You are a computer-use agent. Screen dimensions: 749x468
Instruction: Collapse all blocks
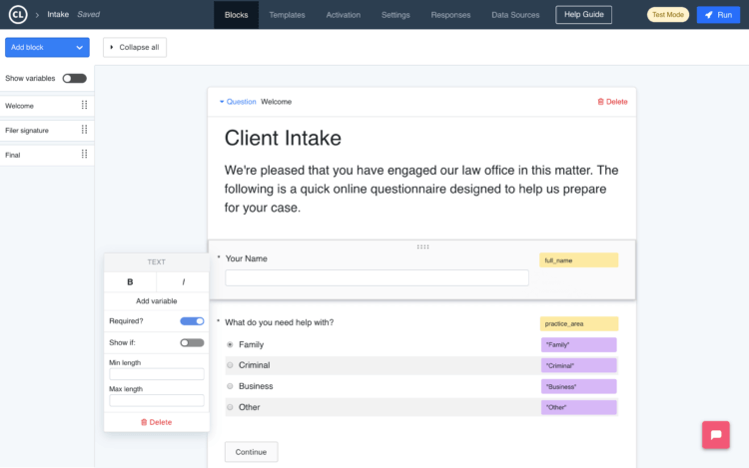coord(135,47)
